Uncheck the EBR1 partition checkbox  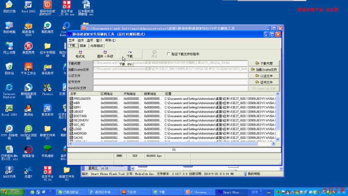pyautogui.click(x=71, y=107)
